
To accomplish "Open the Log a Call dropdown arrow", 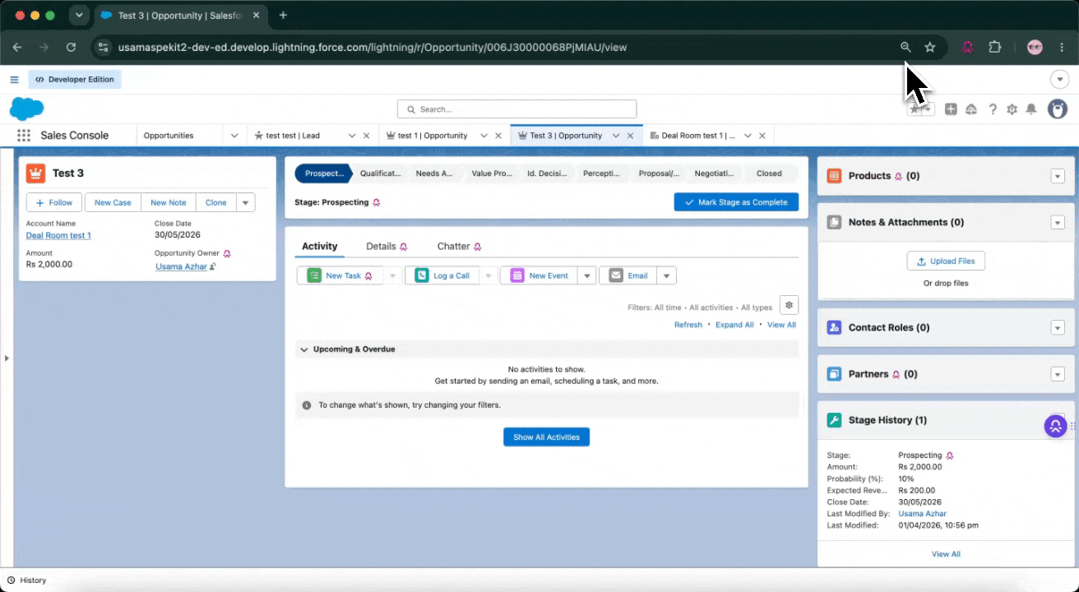I will pyautogui.click(x=489, y=276).
